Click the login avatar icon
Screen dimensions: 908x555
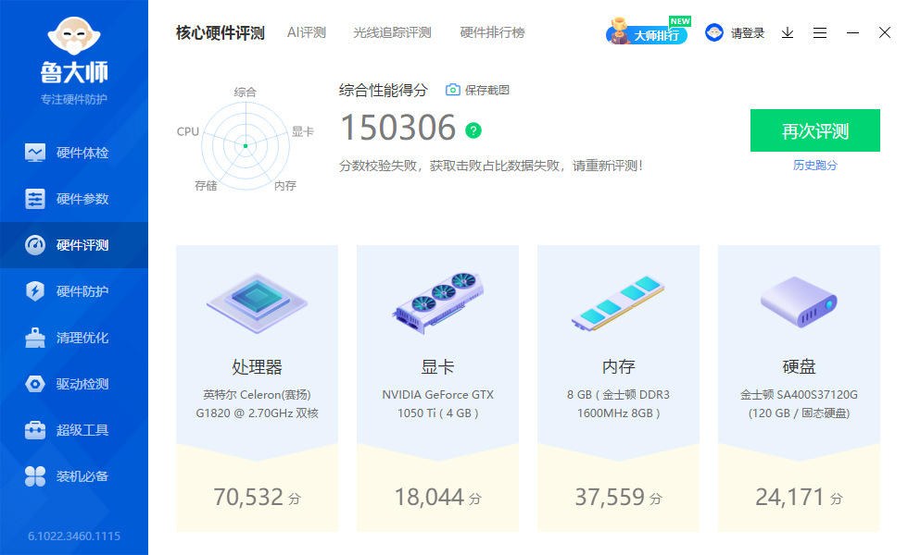click(x=714, y=32)
